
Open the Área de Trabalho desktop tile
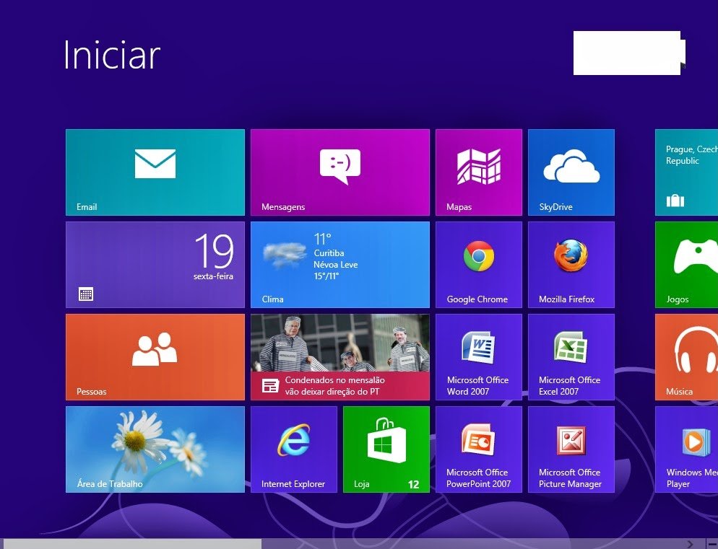point(155,449)
